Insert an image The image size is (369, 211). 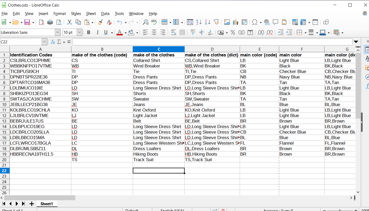click(227, 22)
